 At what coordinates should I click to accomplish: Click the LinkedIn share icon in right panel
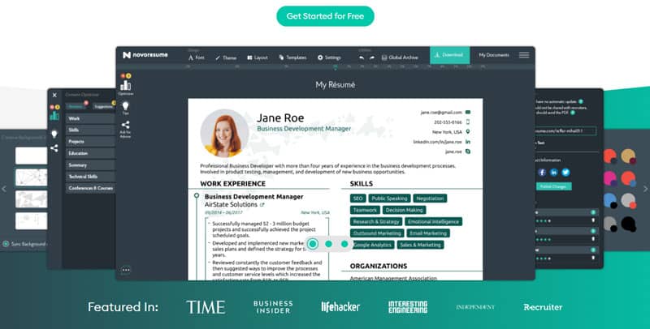click(554, 173)
